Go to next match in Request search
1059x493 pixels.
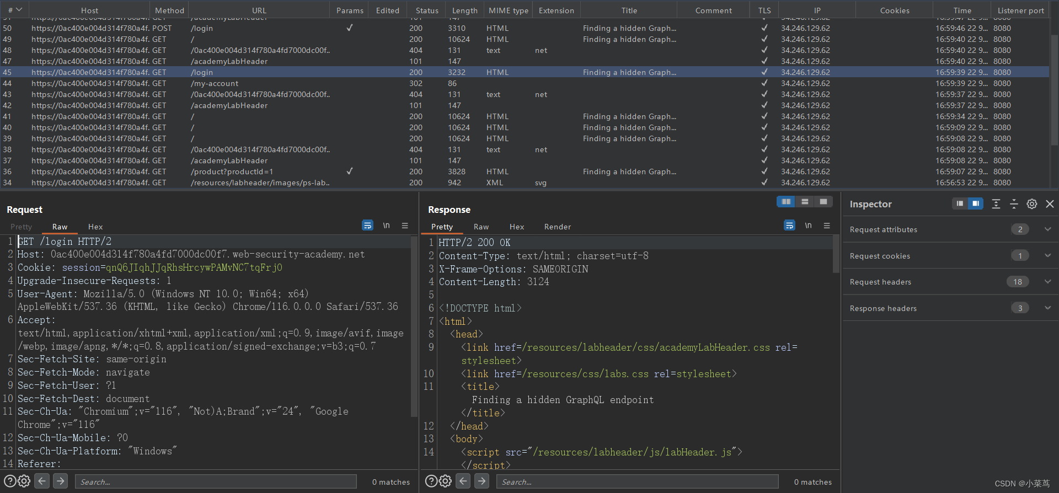coord(61,481)
